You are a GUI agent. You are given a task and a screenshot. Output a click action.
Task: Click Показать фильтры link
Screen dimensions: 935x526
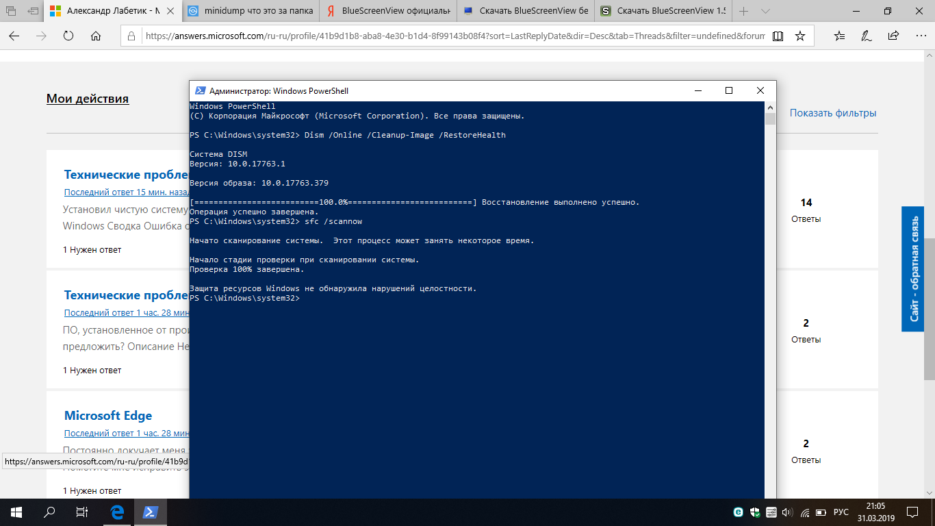[833, 113]
